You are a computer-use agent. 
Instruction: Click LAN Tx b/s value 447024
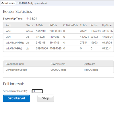coord(84,37)
